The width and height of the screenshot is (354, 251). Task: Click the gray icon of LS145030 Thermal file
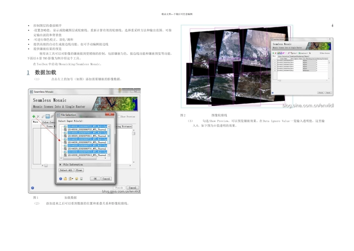point(65,130)
